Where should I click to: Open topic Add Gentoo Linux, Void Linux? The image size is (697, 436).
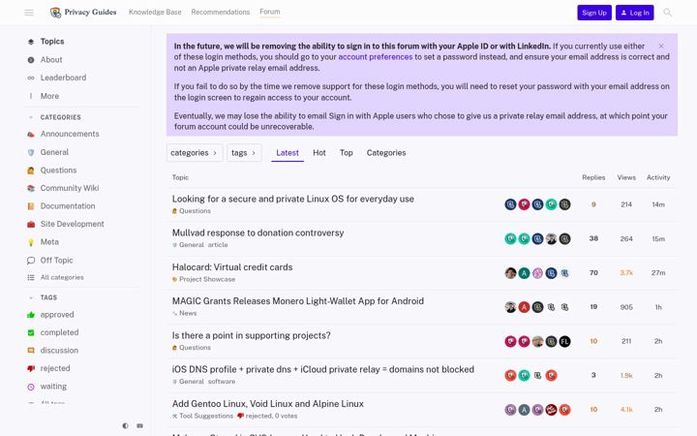coord(267,403)
